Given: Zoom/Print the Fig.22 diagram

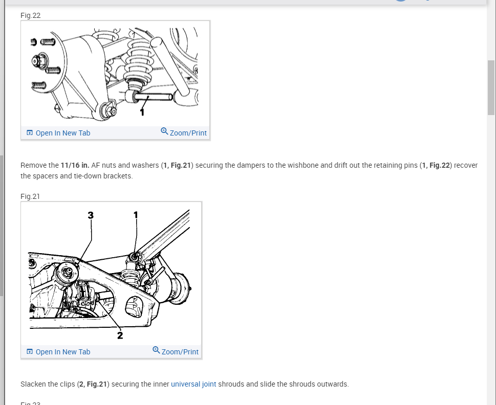Looking at the screenshot, I should (x=184, y=132).
